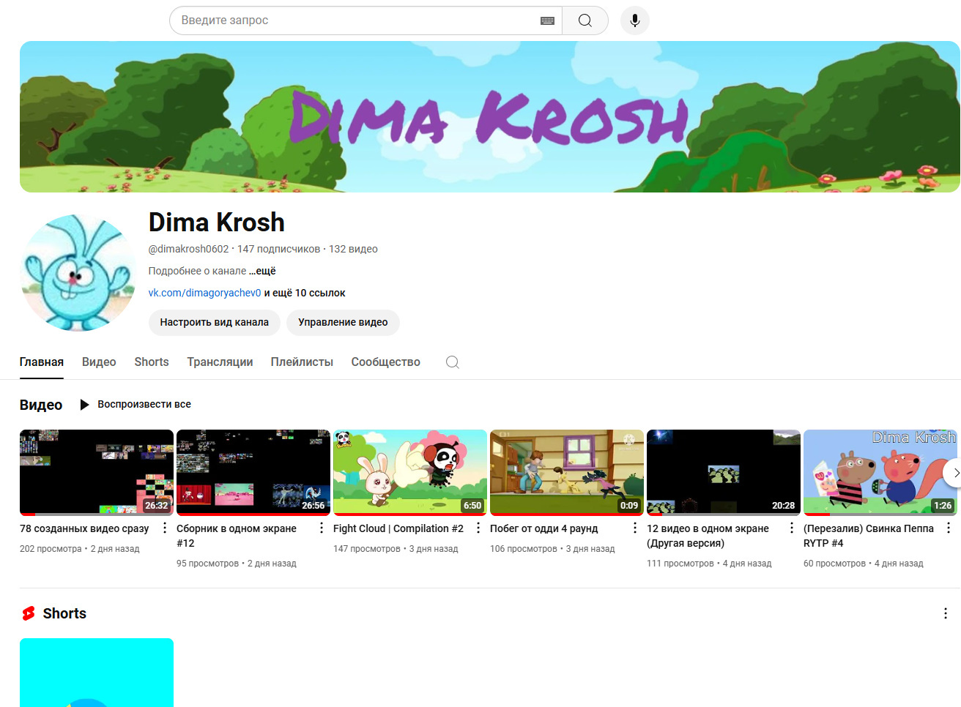The height and width of the screenshot is (707, 961).
Task: Open video title Побег от одди 4 раунд
Action: pos(544,528)
